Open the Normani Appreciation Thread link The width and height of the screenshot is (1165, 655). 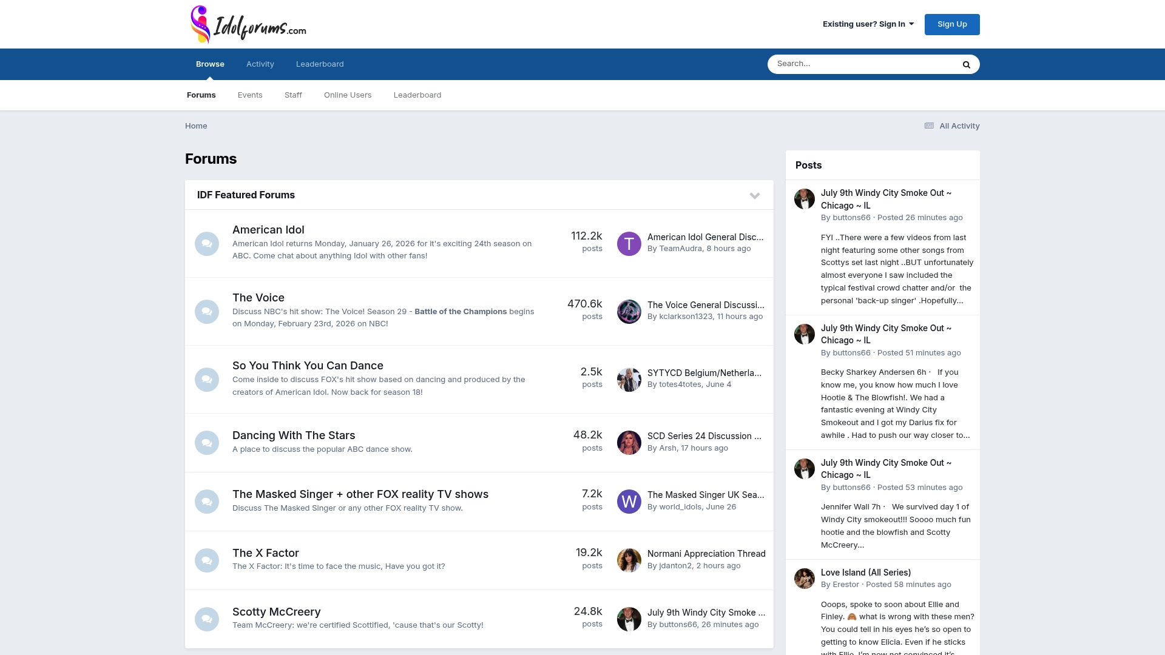pyautogui.click(x=706, y=554)
